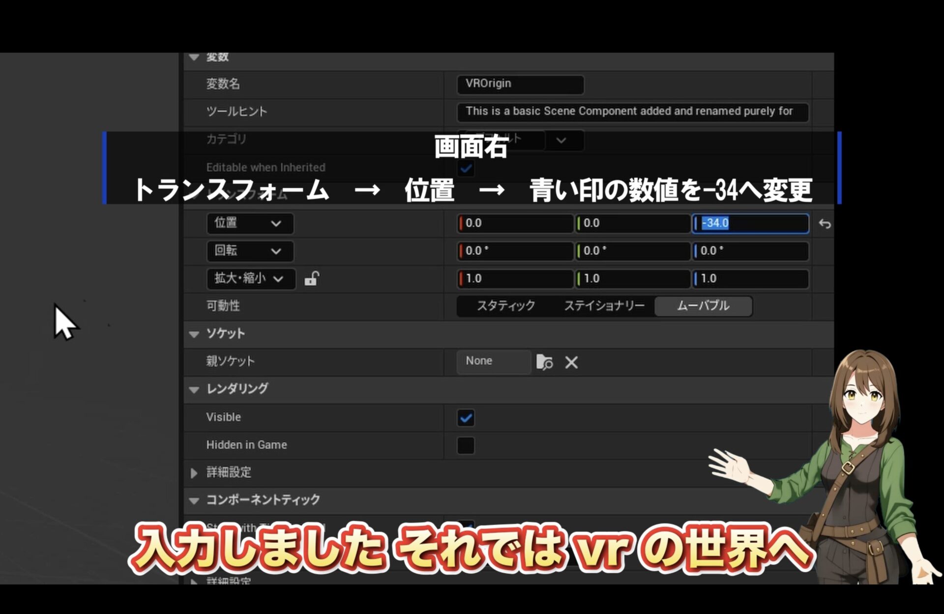Toggle the Editable when Inherited checkbox
The height and width of the screenshot is (614, 944).
click(x=466, y=169)
